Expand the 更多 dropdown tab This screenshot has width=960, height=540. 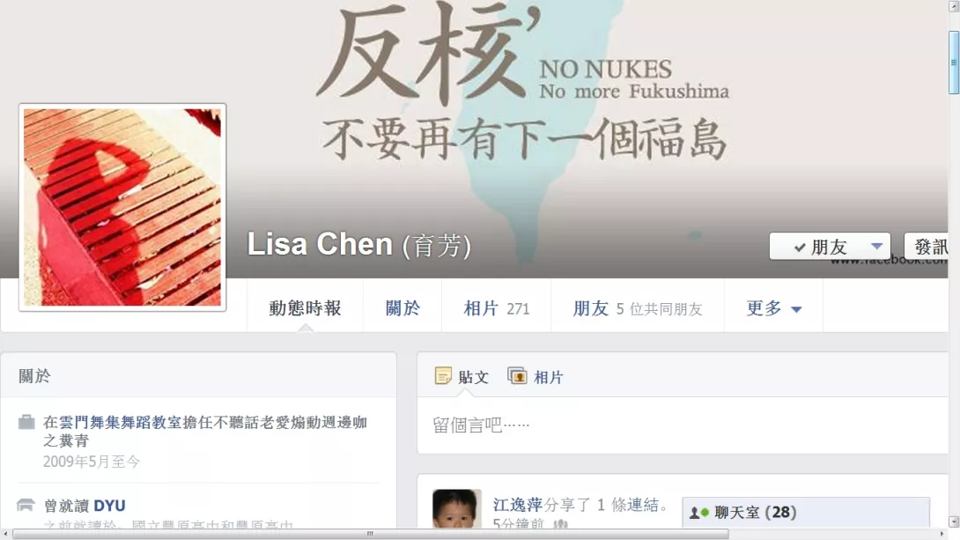coord(774,308)
